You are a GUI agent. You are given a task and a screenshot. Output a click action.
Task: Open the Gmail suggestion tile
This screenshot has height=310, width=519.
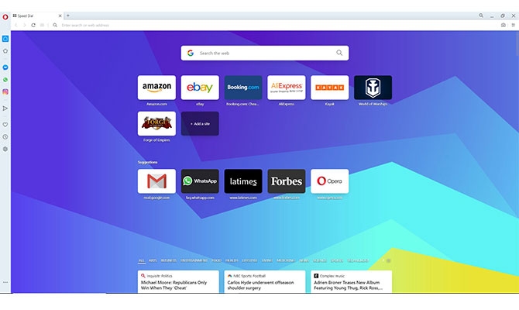point(156,181)
